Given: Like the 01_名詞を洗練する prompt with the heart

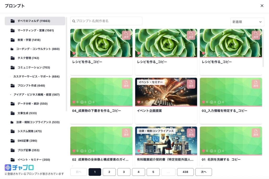Looking at the screenshot, I should click(x=203, y=151).
